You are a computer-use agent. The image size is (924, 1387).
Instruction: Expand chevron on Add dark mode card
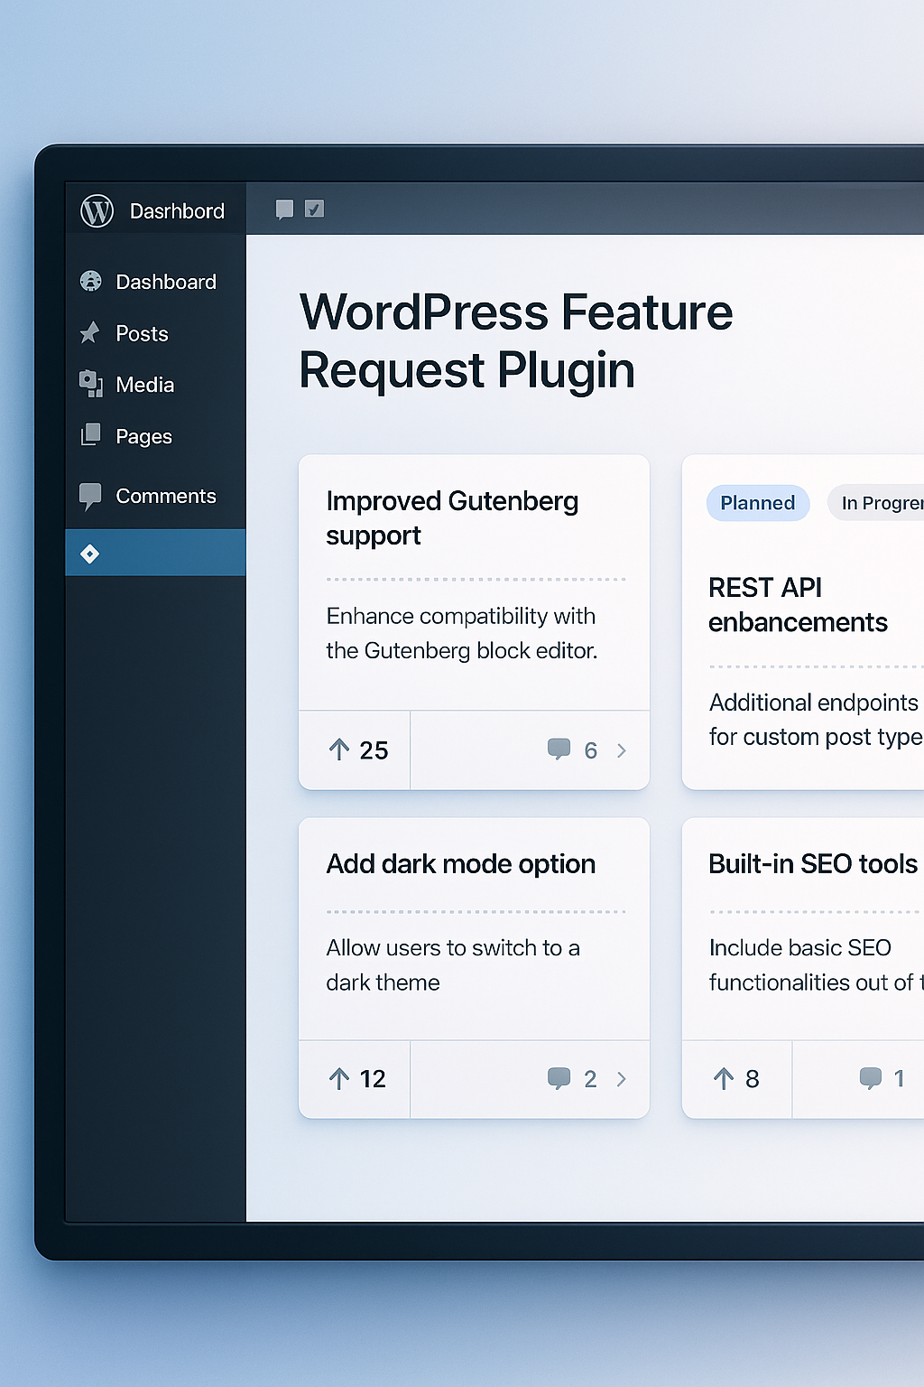click(621, 1079)
